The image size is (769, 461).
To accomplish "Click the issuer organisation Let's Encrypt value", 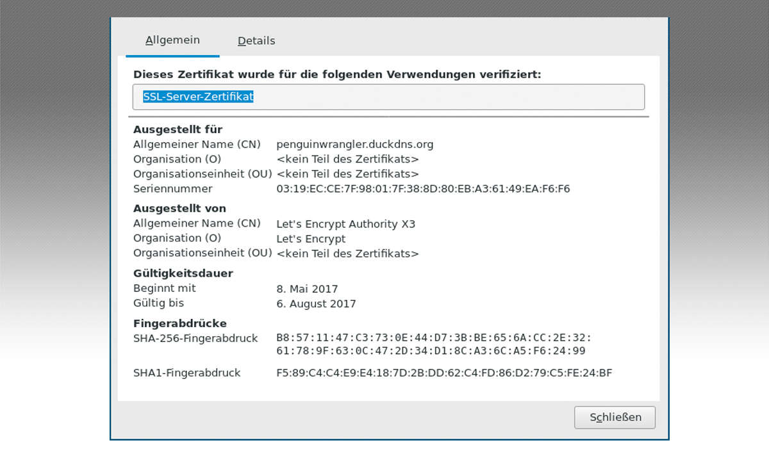I will 311,239.
